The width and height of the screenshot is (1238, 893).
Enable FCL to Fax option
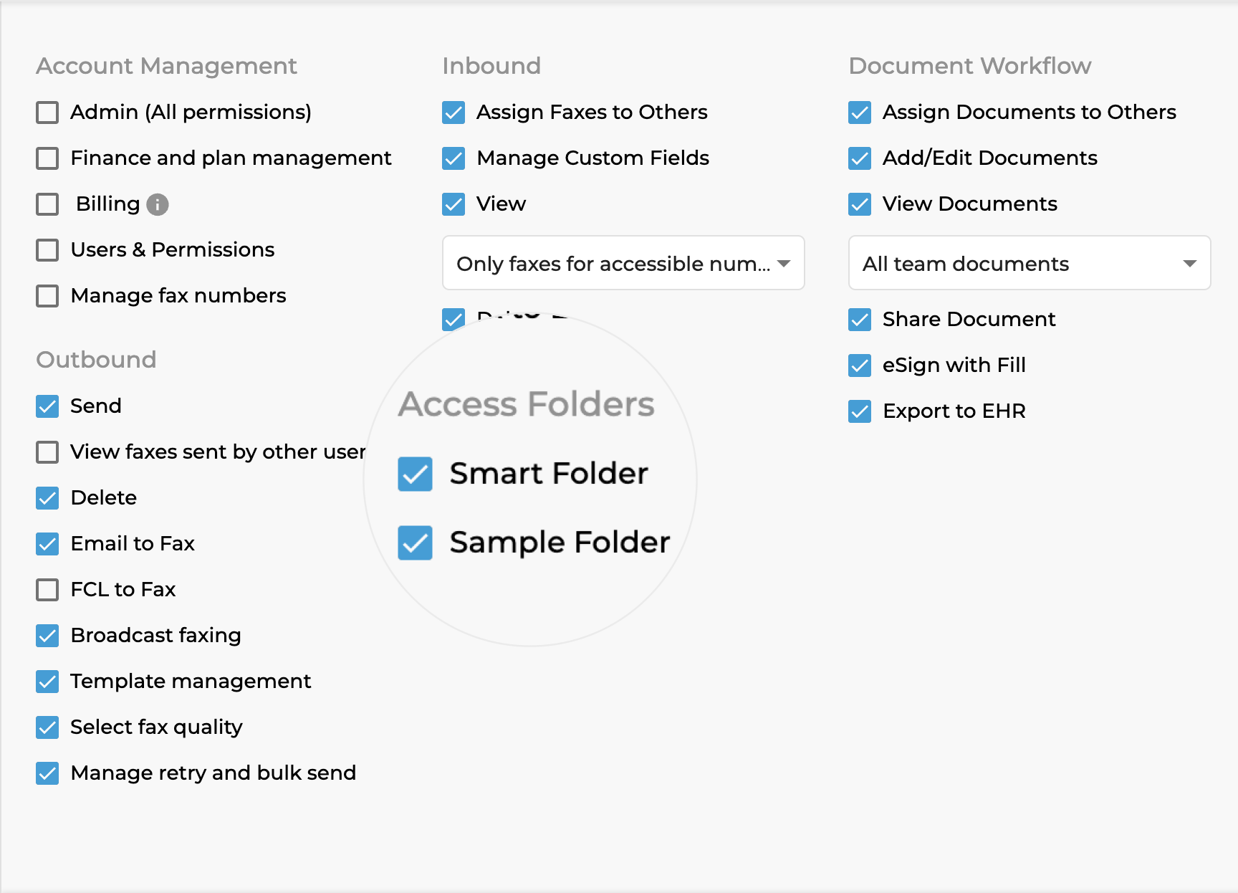tap(47, 590)
